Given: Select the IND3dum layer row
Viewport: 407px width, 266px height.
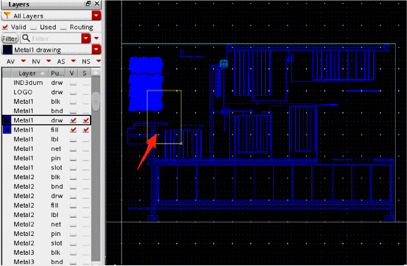Looking at the screenshot, I should (x=47, y=82).
